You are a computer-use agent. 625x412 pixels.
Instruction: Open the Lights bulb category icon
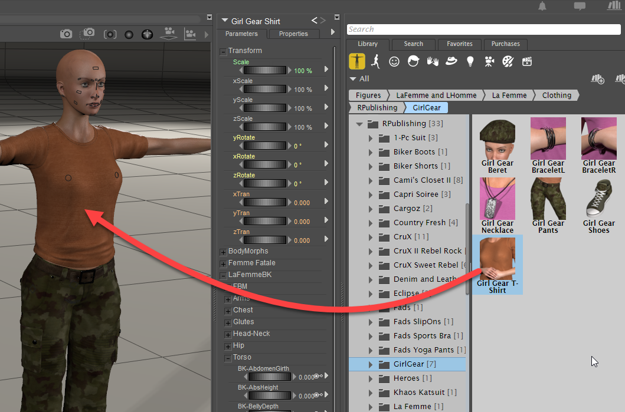coord(470,61)
